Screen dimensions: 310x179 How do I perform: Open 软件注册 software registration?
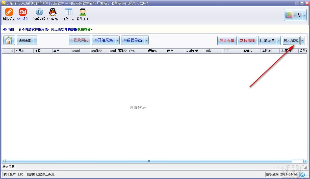click(83, 14)
